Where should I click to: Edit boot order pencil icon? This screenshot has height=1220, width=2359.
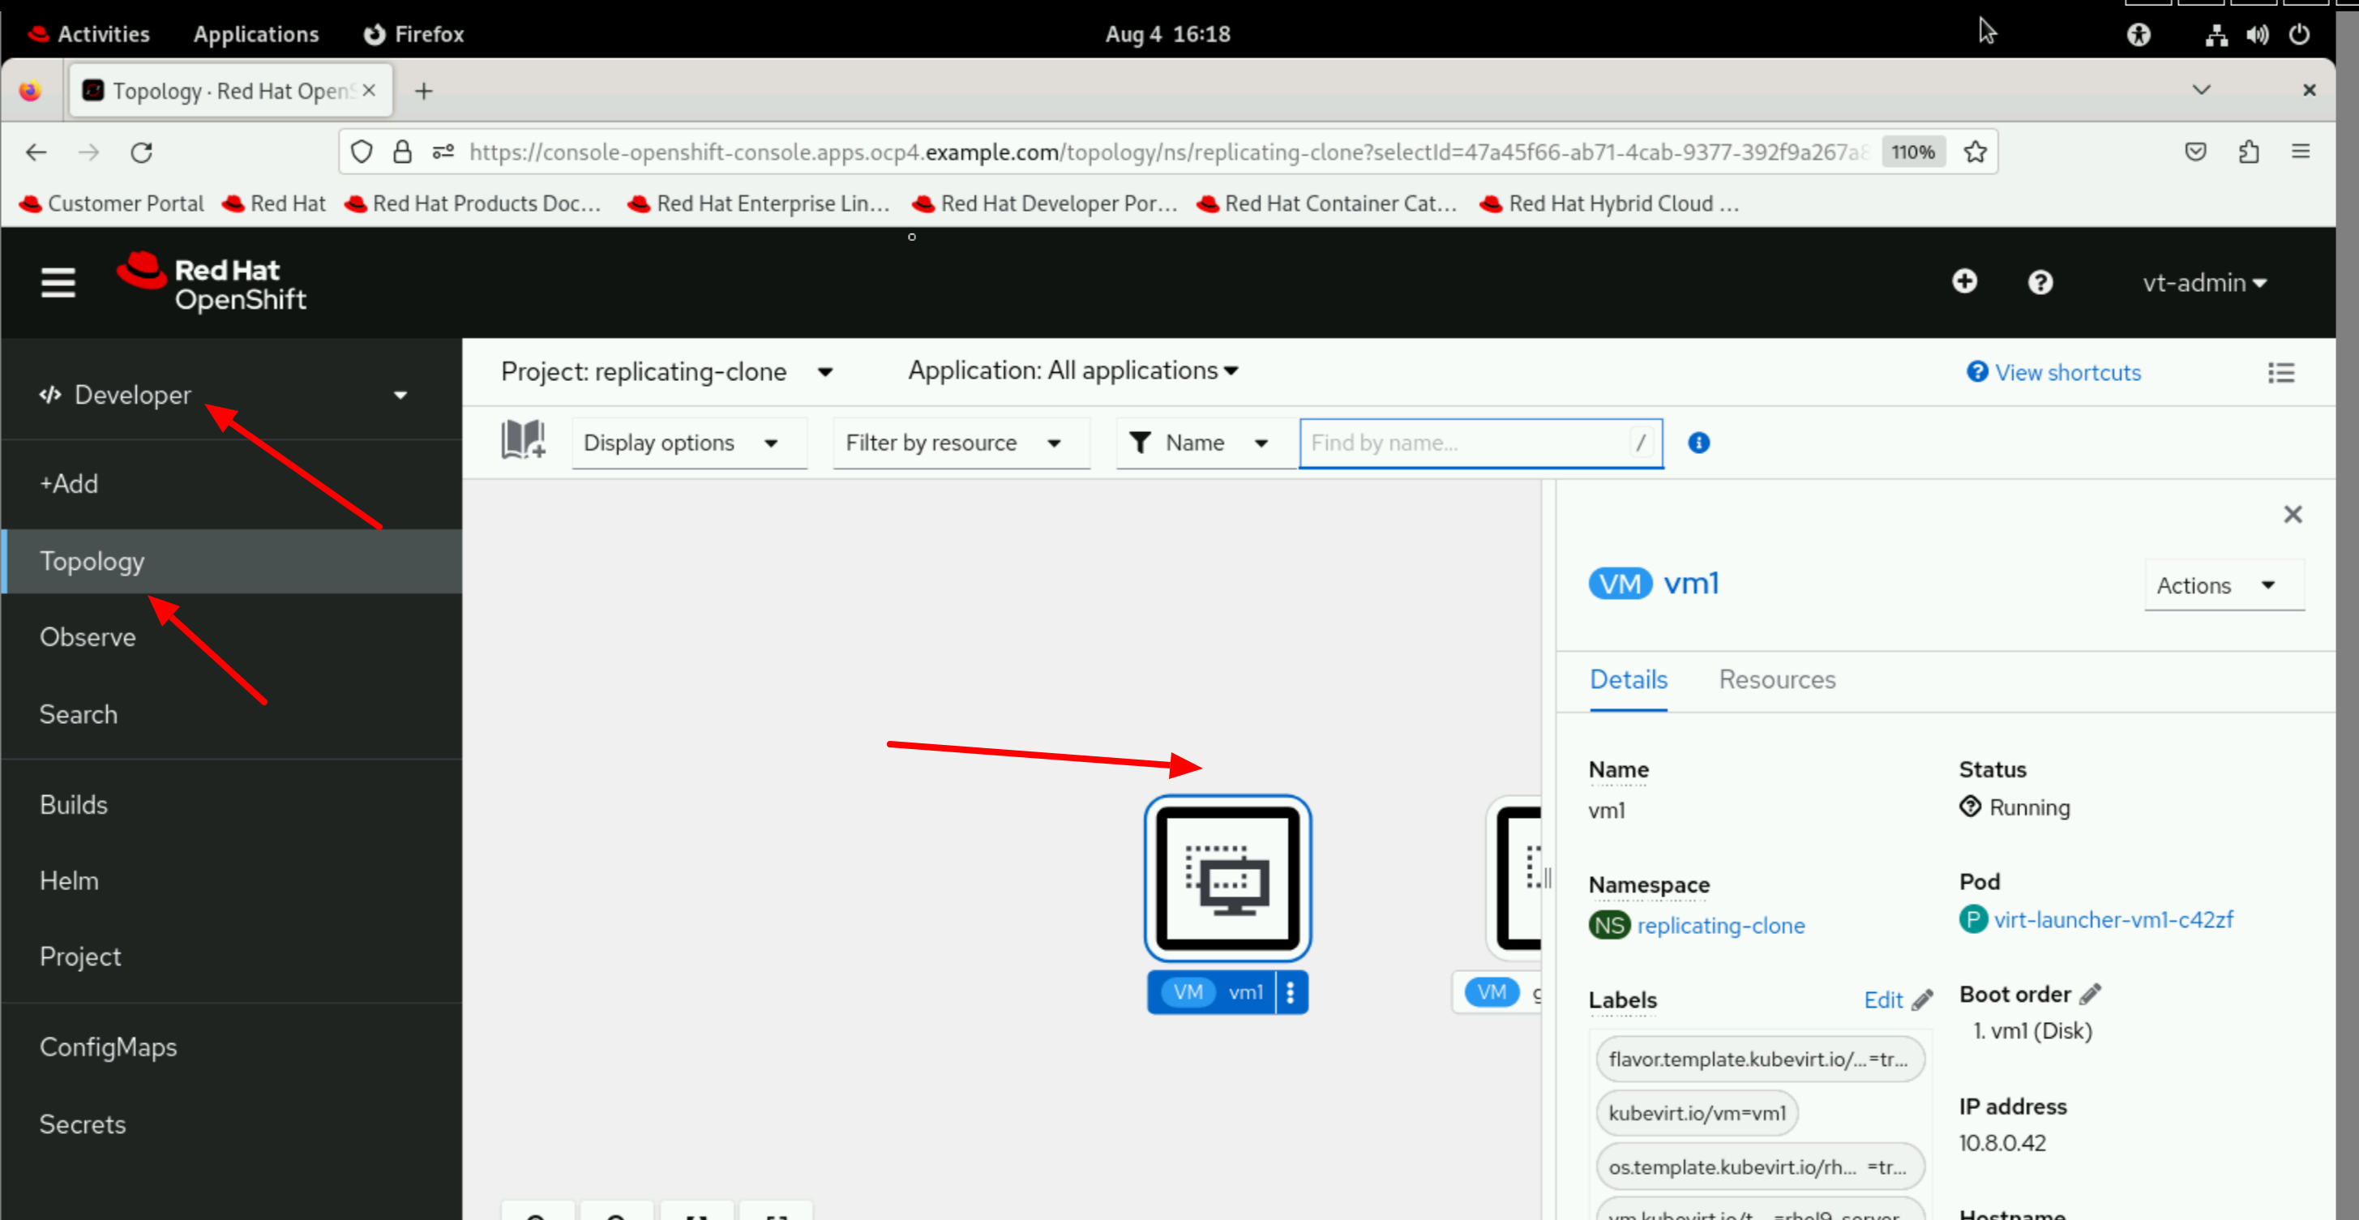point(2091,994)
